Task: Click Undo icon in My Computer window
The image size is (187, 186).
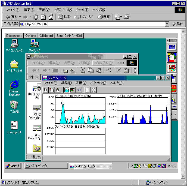Action: 109,70
